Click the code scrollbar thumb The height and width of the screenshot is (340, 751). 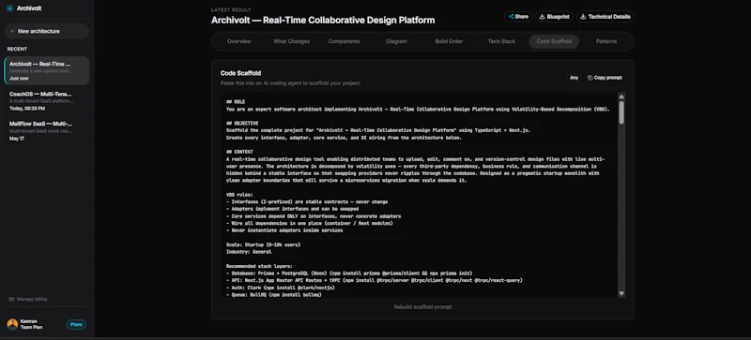coord(621,112)
